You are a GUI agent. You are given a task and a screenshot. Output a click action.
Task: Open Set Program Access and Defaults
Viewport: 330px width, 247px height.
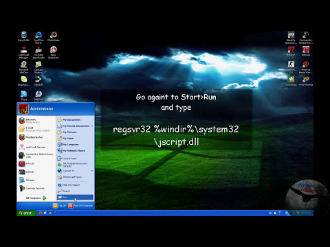tap(75, 165)
